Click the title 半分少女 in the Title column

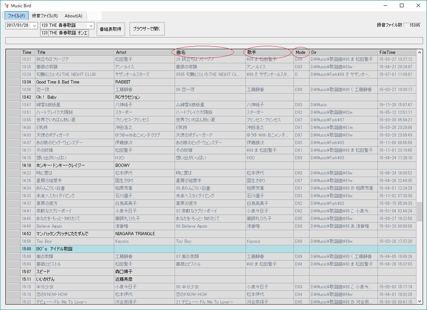pyautogui.click(x=45, y=287)
